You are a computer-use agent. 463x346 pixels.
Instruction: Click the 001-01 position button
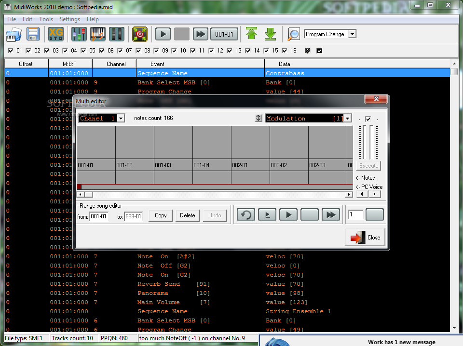click(224, 34)
